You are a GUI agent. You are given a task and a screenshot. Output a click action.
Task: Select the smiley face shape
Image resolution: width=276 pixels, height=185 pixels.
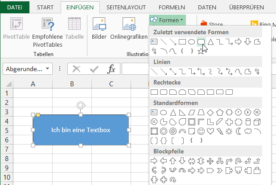coord(201,131)
